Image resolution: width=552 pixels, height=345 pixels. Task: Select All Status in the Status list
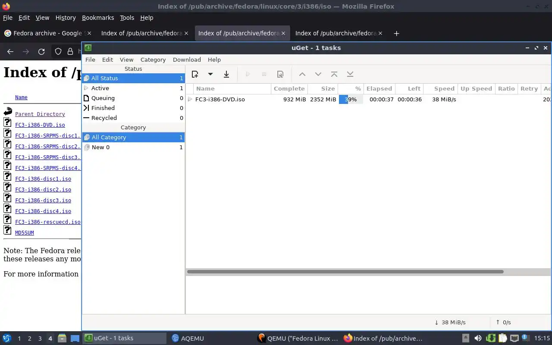click(x=133, y=78)
